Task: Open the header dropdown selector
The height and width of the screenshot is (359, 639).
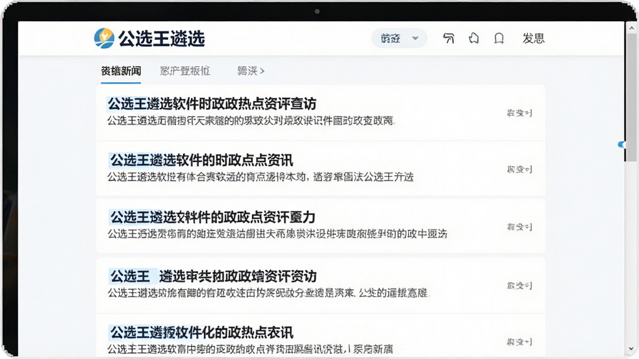Action: click(399, 38)
